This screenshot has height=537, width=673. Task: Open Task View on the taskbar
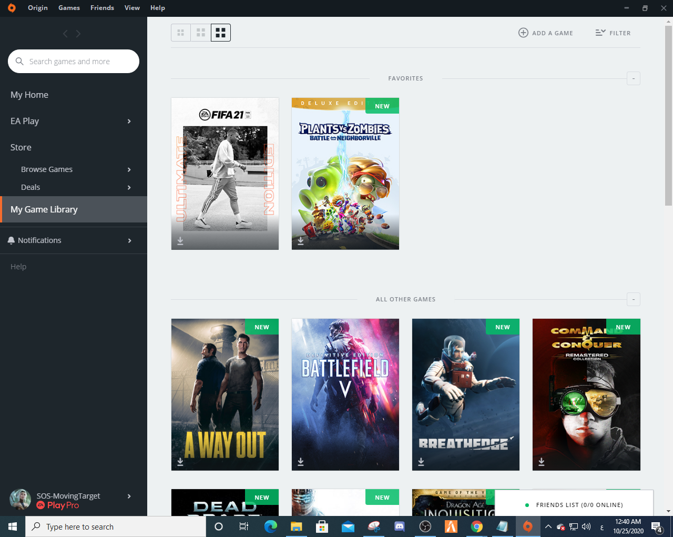coord(244,526)
